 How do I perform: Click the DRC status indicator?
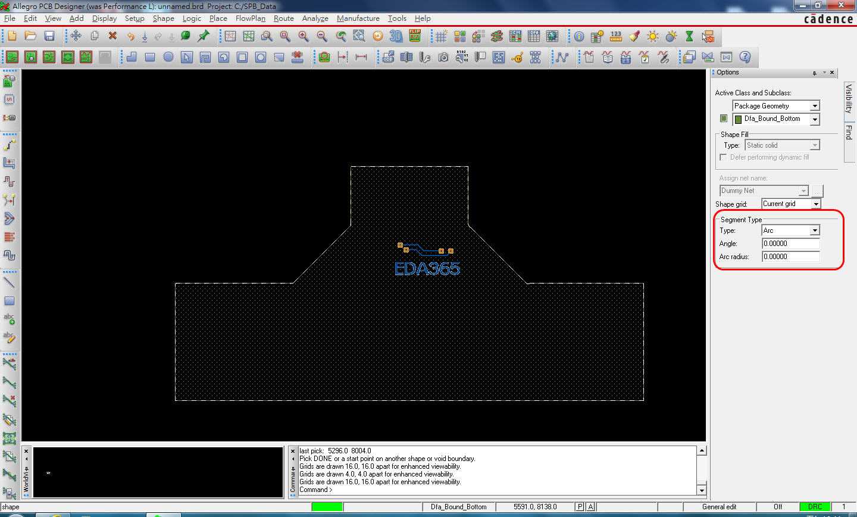click(x=815, y=507)
